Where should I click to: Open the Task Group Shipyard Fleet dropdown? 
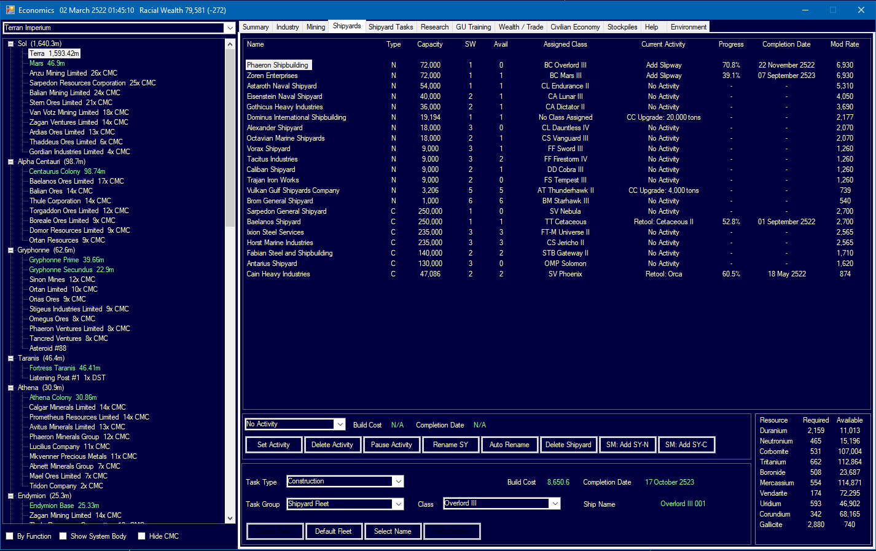click(x=398, y=504)
